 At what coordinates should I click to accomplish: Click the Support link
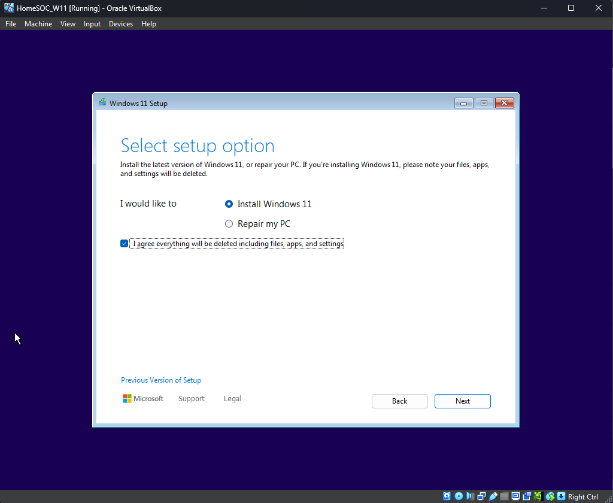click(x=192, y=399)
